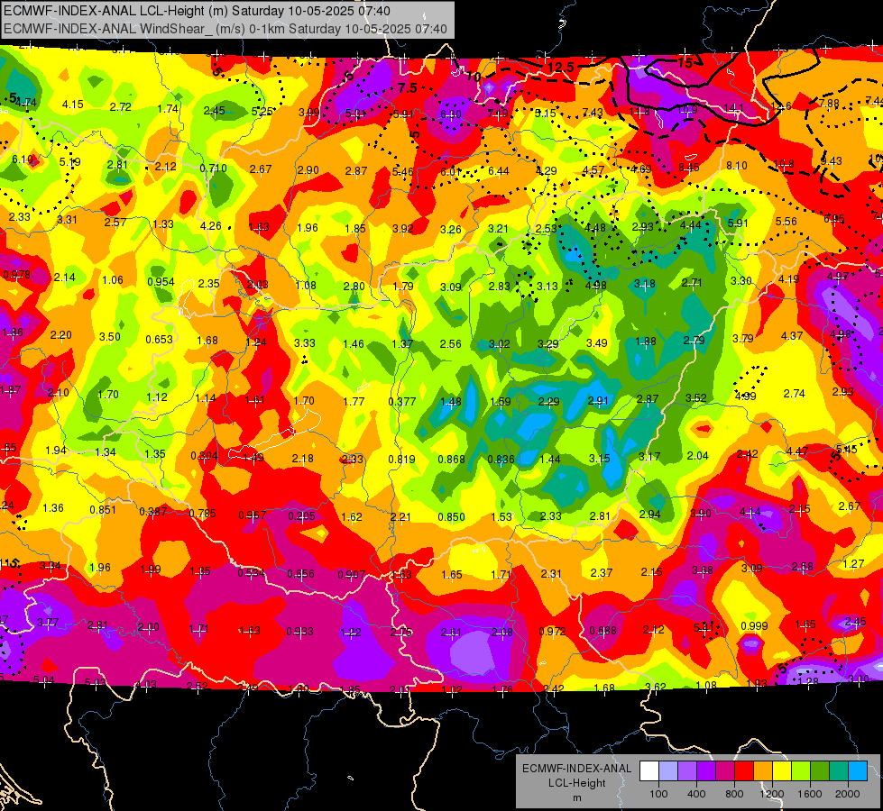
Task: Select the light lavender legend swatch
Action: [x=668, y=771]
